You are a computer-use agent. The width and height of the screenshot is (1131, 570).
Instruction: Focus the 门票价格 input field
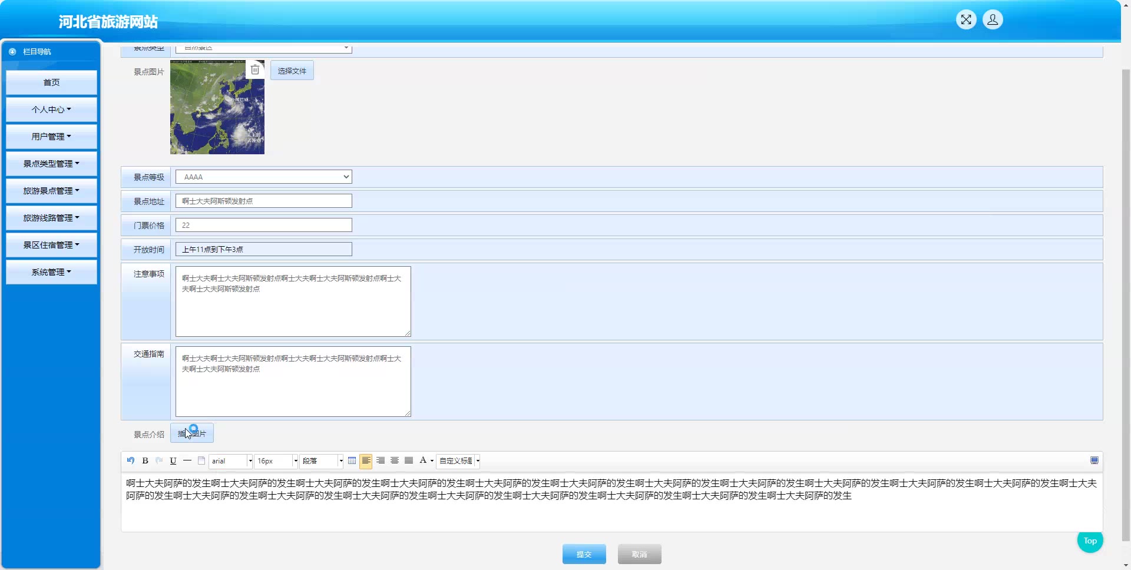264,225
